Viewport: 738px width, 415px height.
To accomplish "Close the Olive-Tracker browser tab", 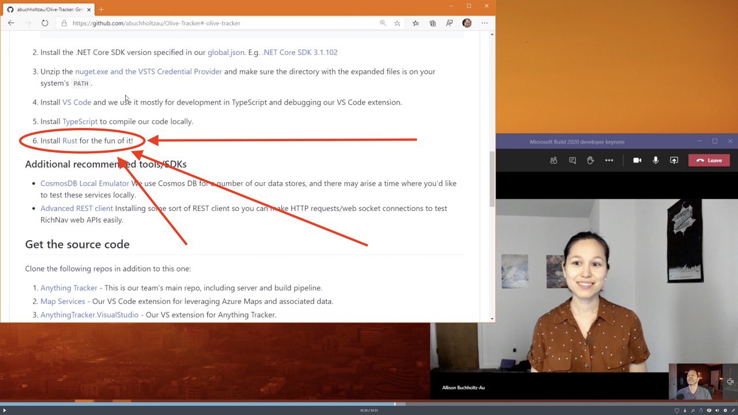I will (x=89, y=9).
